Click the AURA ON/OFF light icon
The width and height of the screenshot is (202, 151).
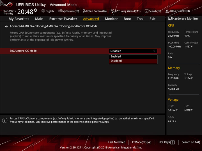tap(167, 11)
